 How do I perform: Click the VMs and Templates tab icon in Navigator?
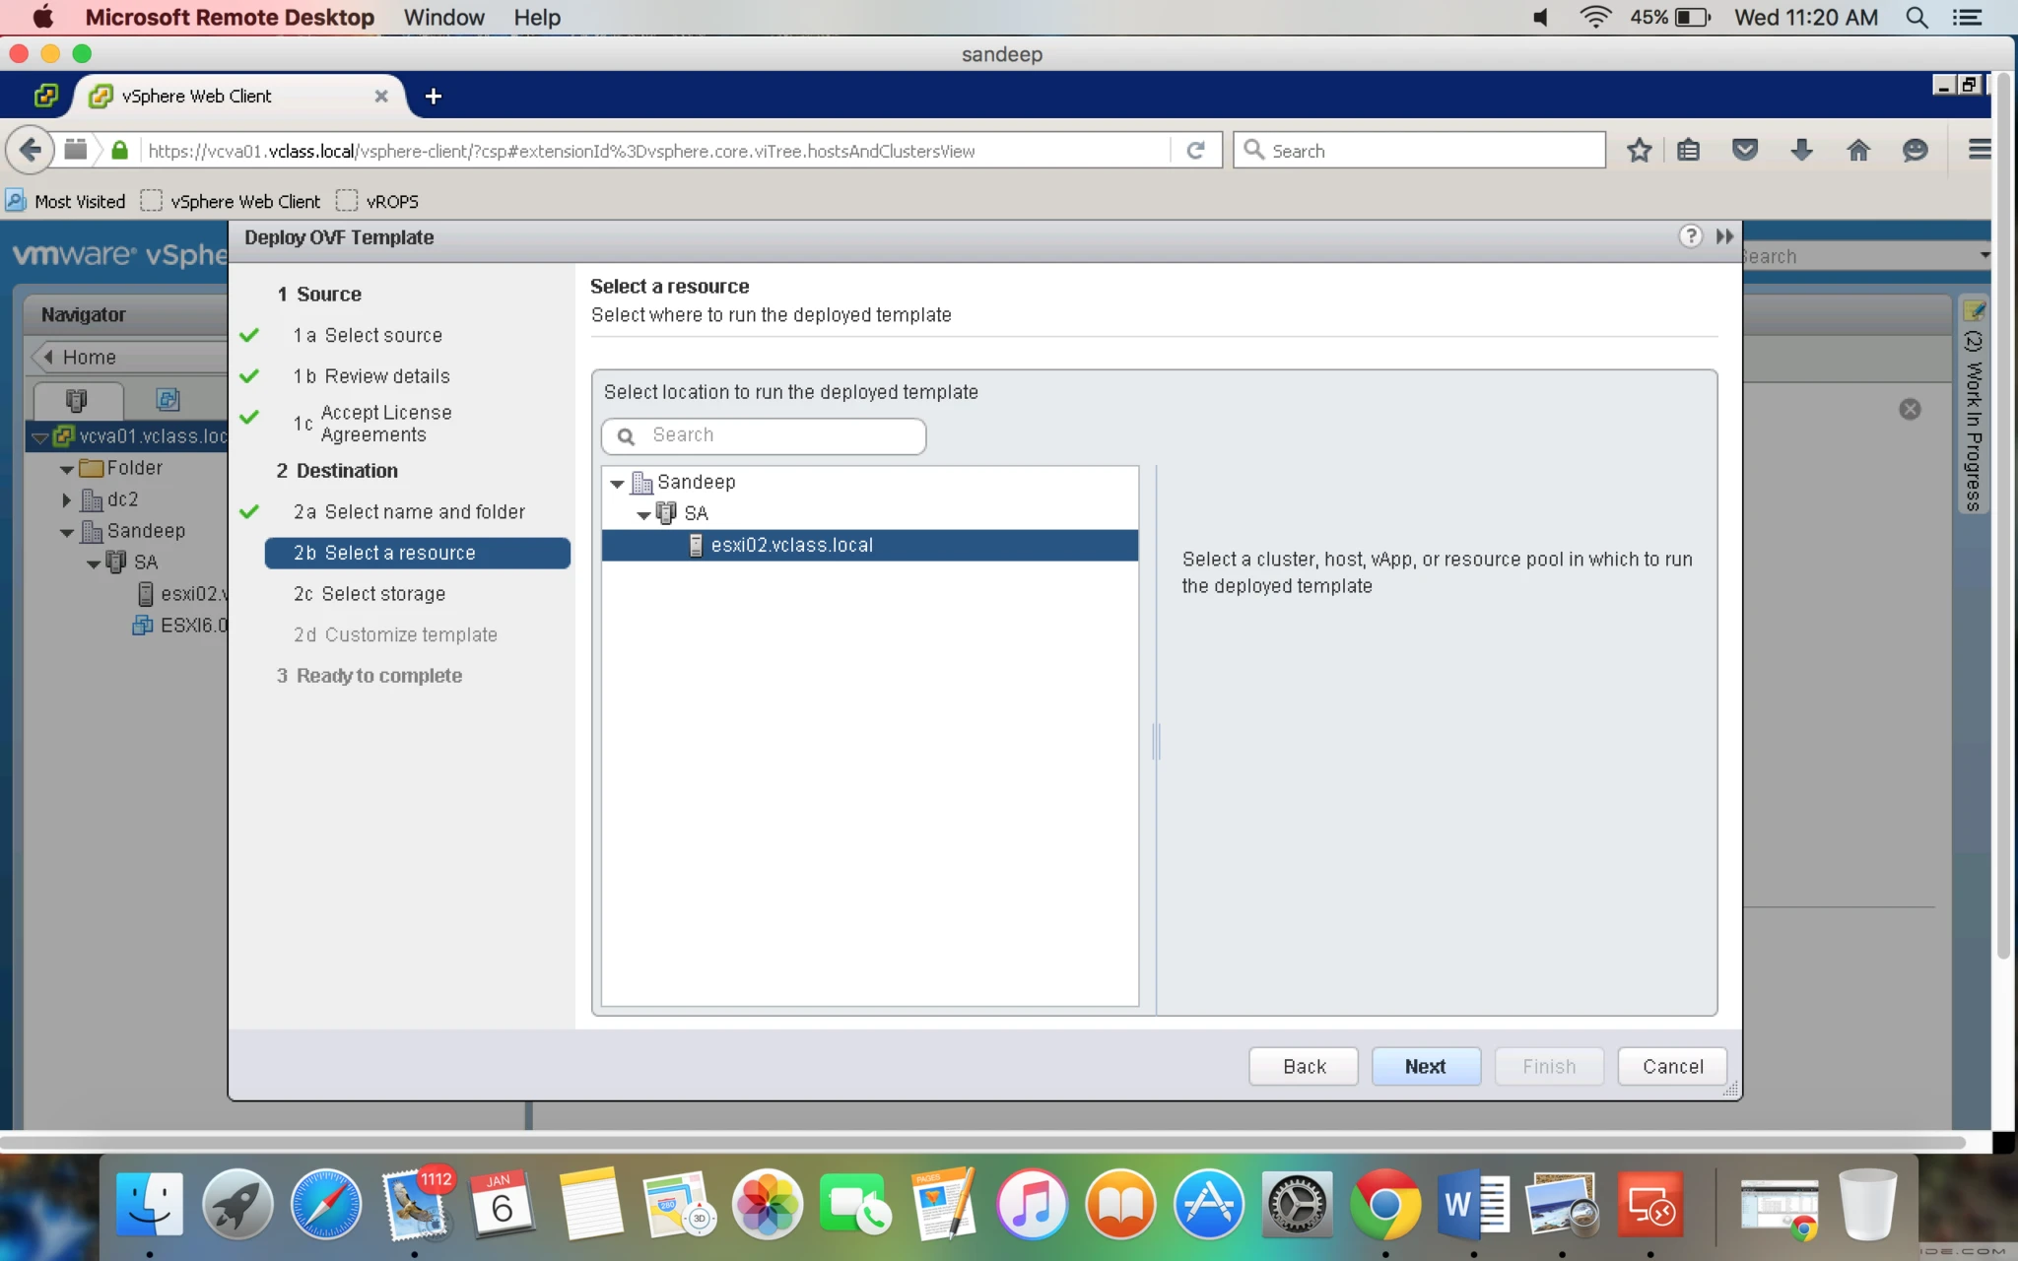pos(168,400)
